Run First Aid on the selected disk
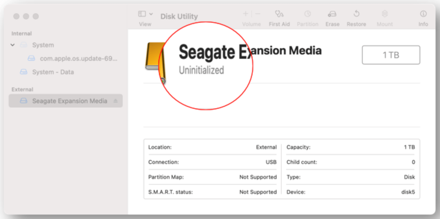Screen dimensions: 440x219 279,16
